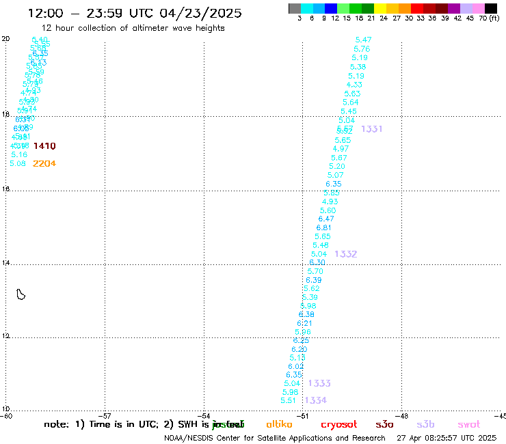Select the wave height value '6.81'

[x=323, y=227]
